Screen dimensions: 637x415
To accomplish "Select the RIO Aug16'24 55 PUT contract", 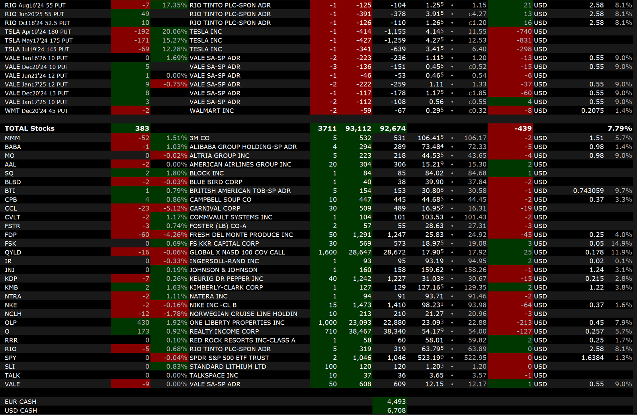I will [35, 5].
